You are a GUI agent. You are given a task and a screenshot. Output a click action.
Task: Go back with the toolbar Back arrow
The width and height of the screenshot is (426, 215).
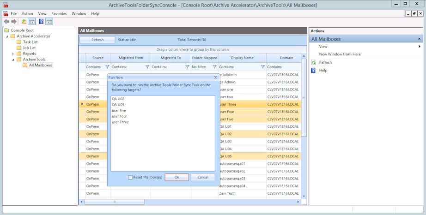(x=6, y=21)
